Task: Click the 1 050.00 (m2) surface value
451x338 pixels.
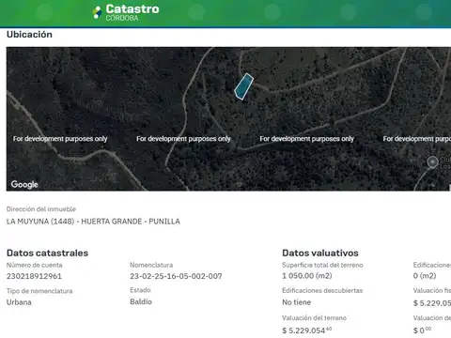Action: pos(307,276)
